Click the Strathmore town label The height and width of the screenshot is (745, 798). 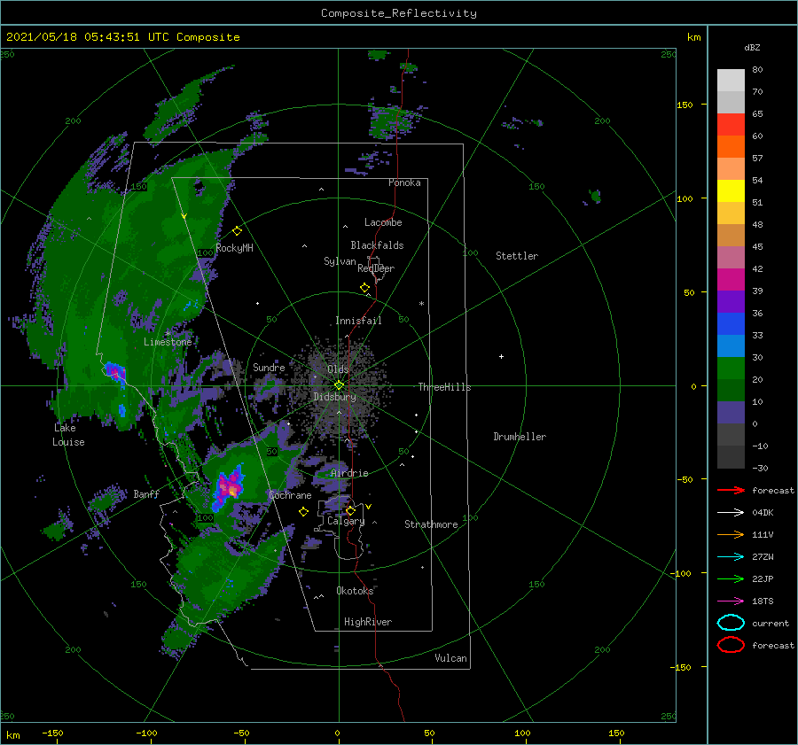point(431,524)
